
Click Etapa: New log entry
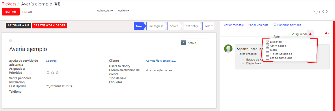254,63
